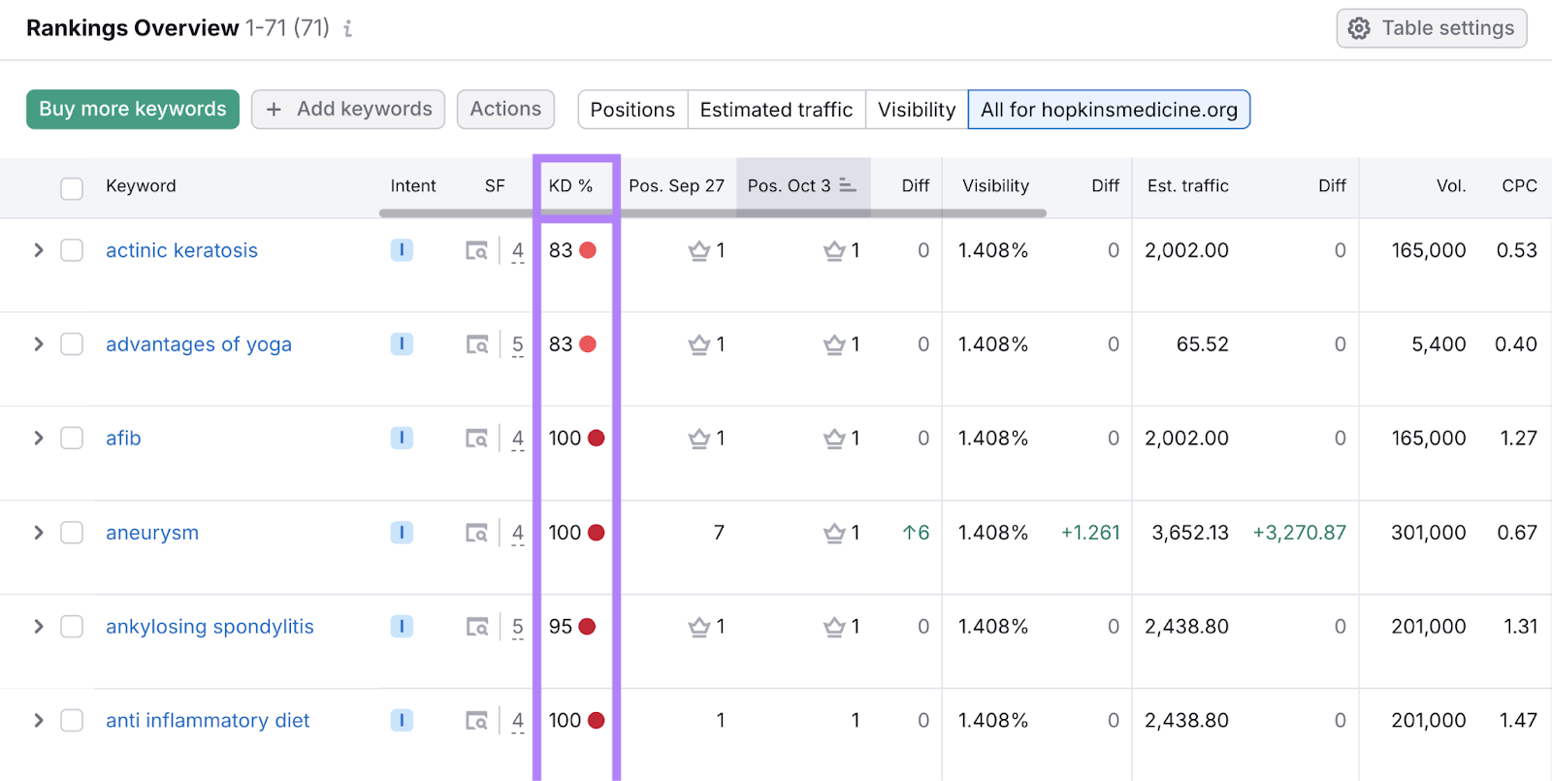The height and width of the screenshot is (781, 1552).
Task: Sort by KD % column header
Action: tap(570, 186)
